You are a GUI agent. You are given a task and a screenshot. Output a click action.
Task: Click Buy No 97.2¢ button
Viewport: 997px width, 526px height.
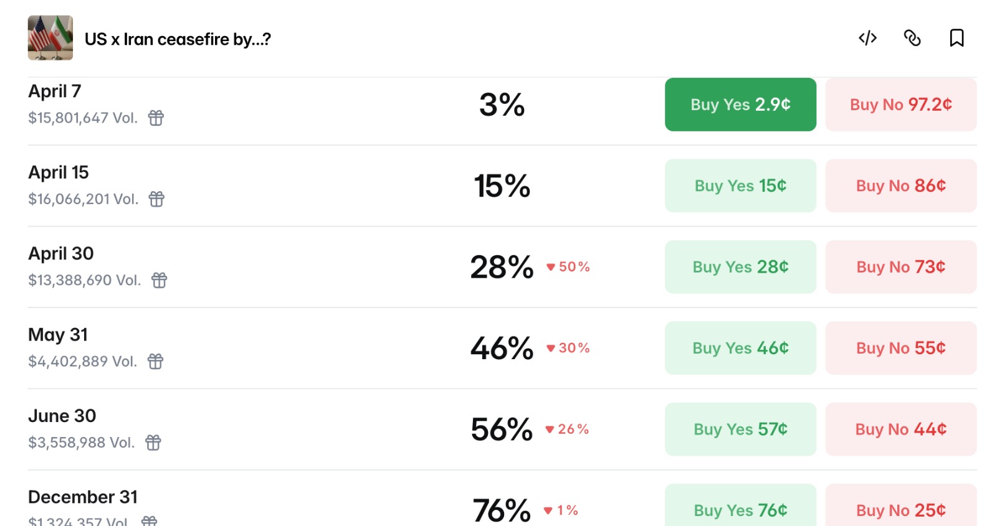(900, 105)
